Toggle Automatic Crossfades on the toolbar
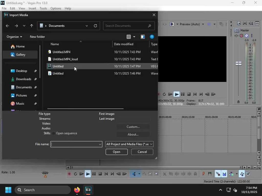 pyautogui.click(x=224, y=174)
